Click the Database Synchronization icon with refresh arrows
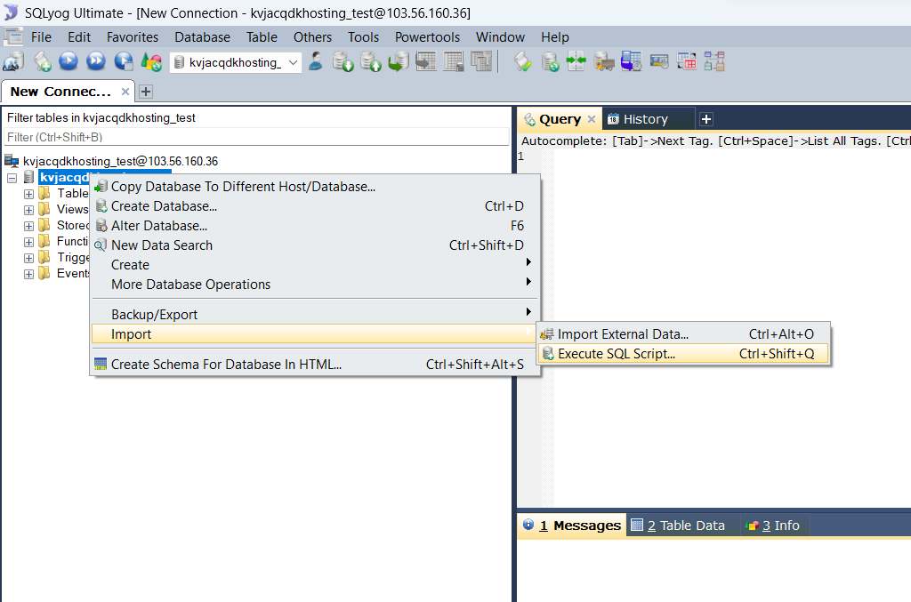The width and height of the screenshot is (911, 602). [x=550, y=61]
